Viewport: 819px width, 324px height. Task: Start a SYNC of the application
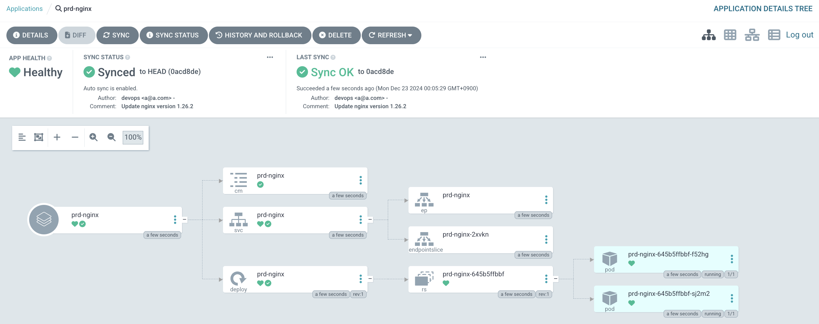pos(117,35)
